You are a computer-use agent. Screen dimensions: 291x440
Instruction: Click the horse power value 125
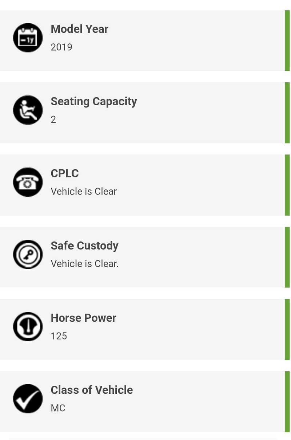click(59, 336)
